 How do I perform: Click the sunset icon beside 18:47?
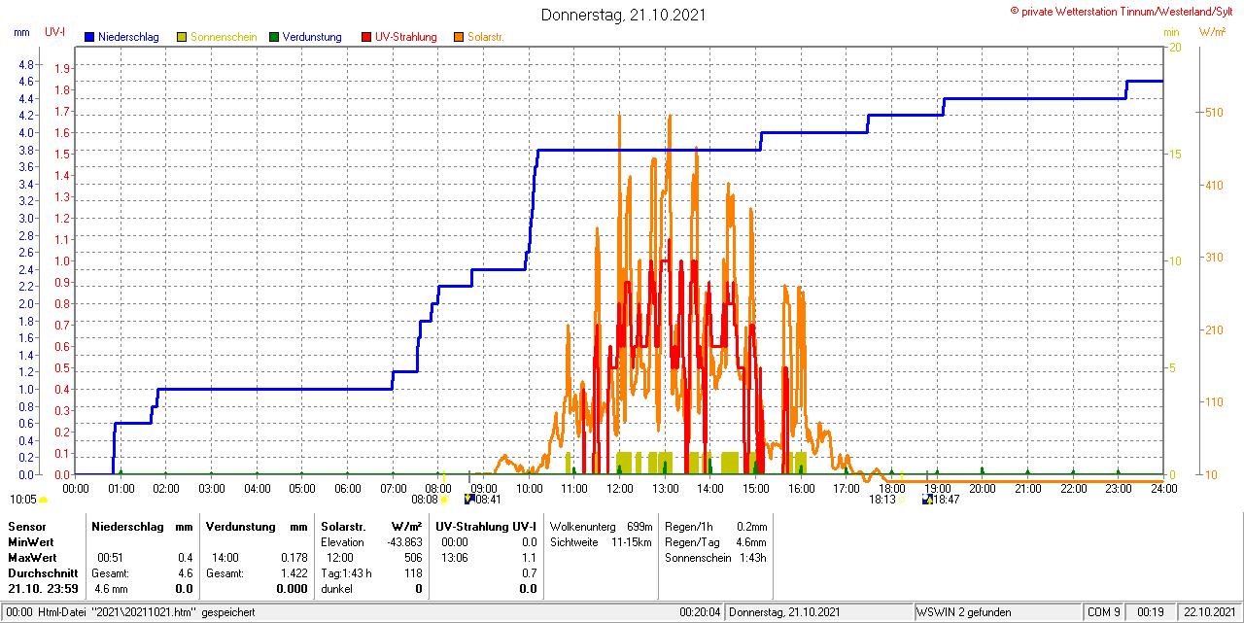point(927,500)
